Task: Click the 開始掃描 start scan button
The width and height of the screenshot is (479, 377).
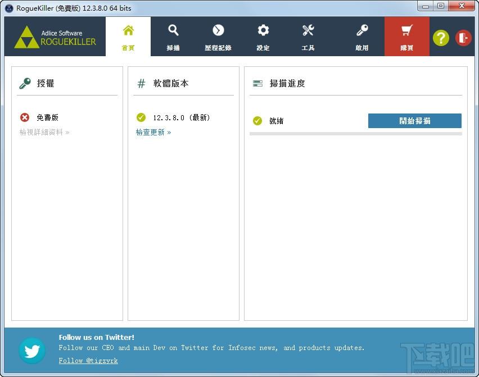Action: click(x=414, y=121)
